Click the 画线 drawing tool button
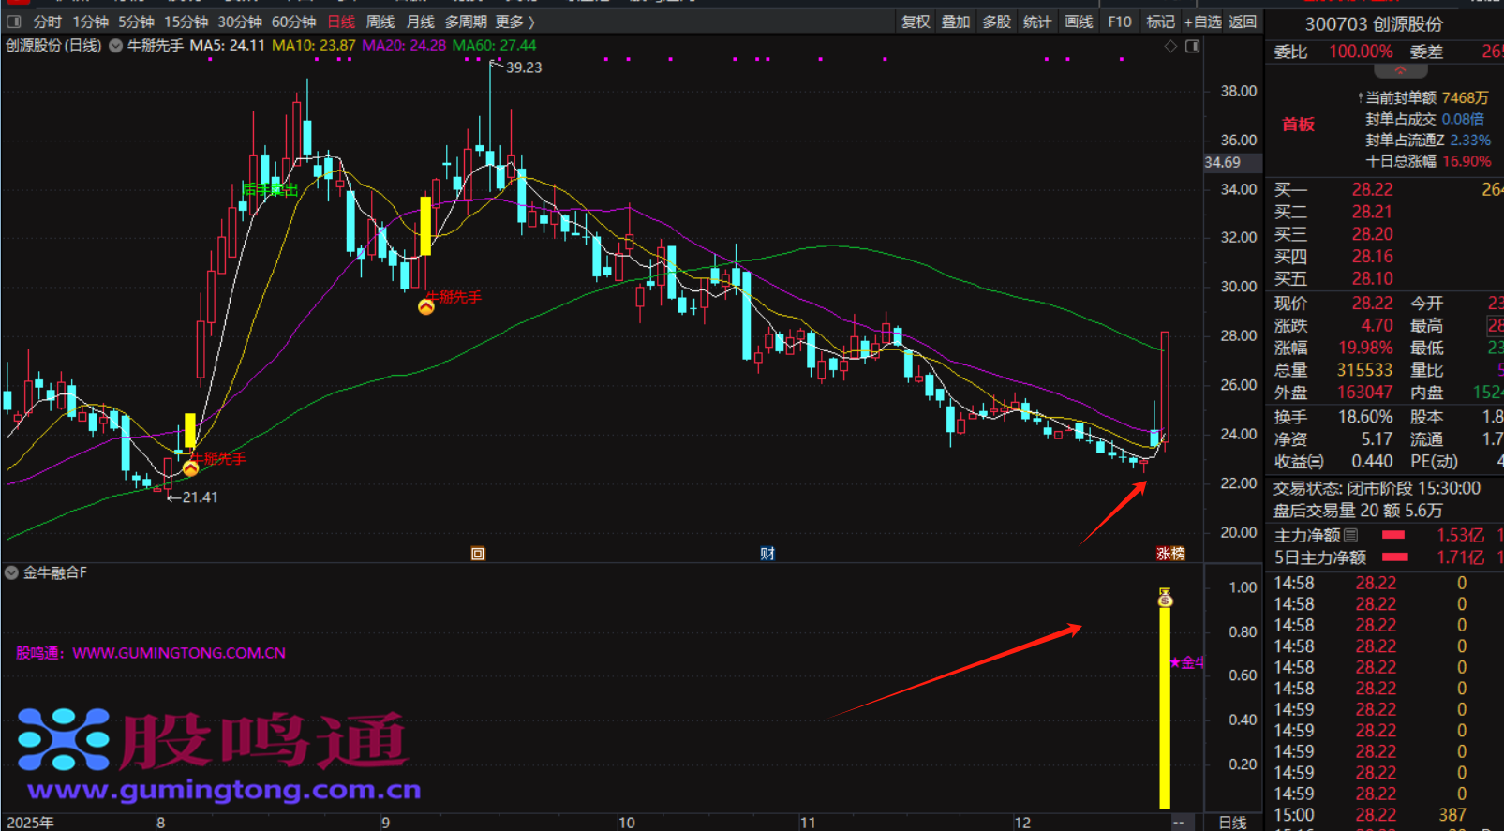Image resolution: width=1504 pixels, height=831 pixels. tap(1079, 22)
